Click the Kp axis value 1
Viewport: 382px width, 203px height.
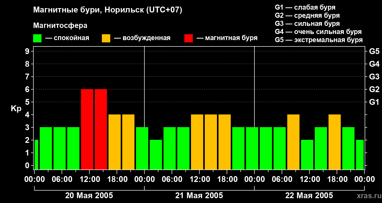[x=28, y=153]
